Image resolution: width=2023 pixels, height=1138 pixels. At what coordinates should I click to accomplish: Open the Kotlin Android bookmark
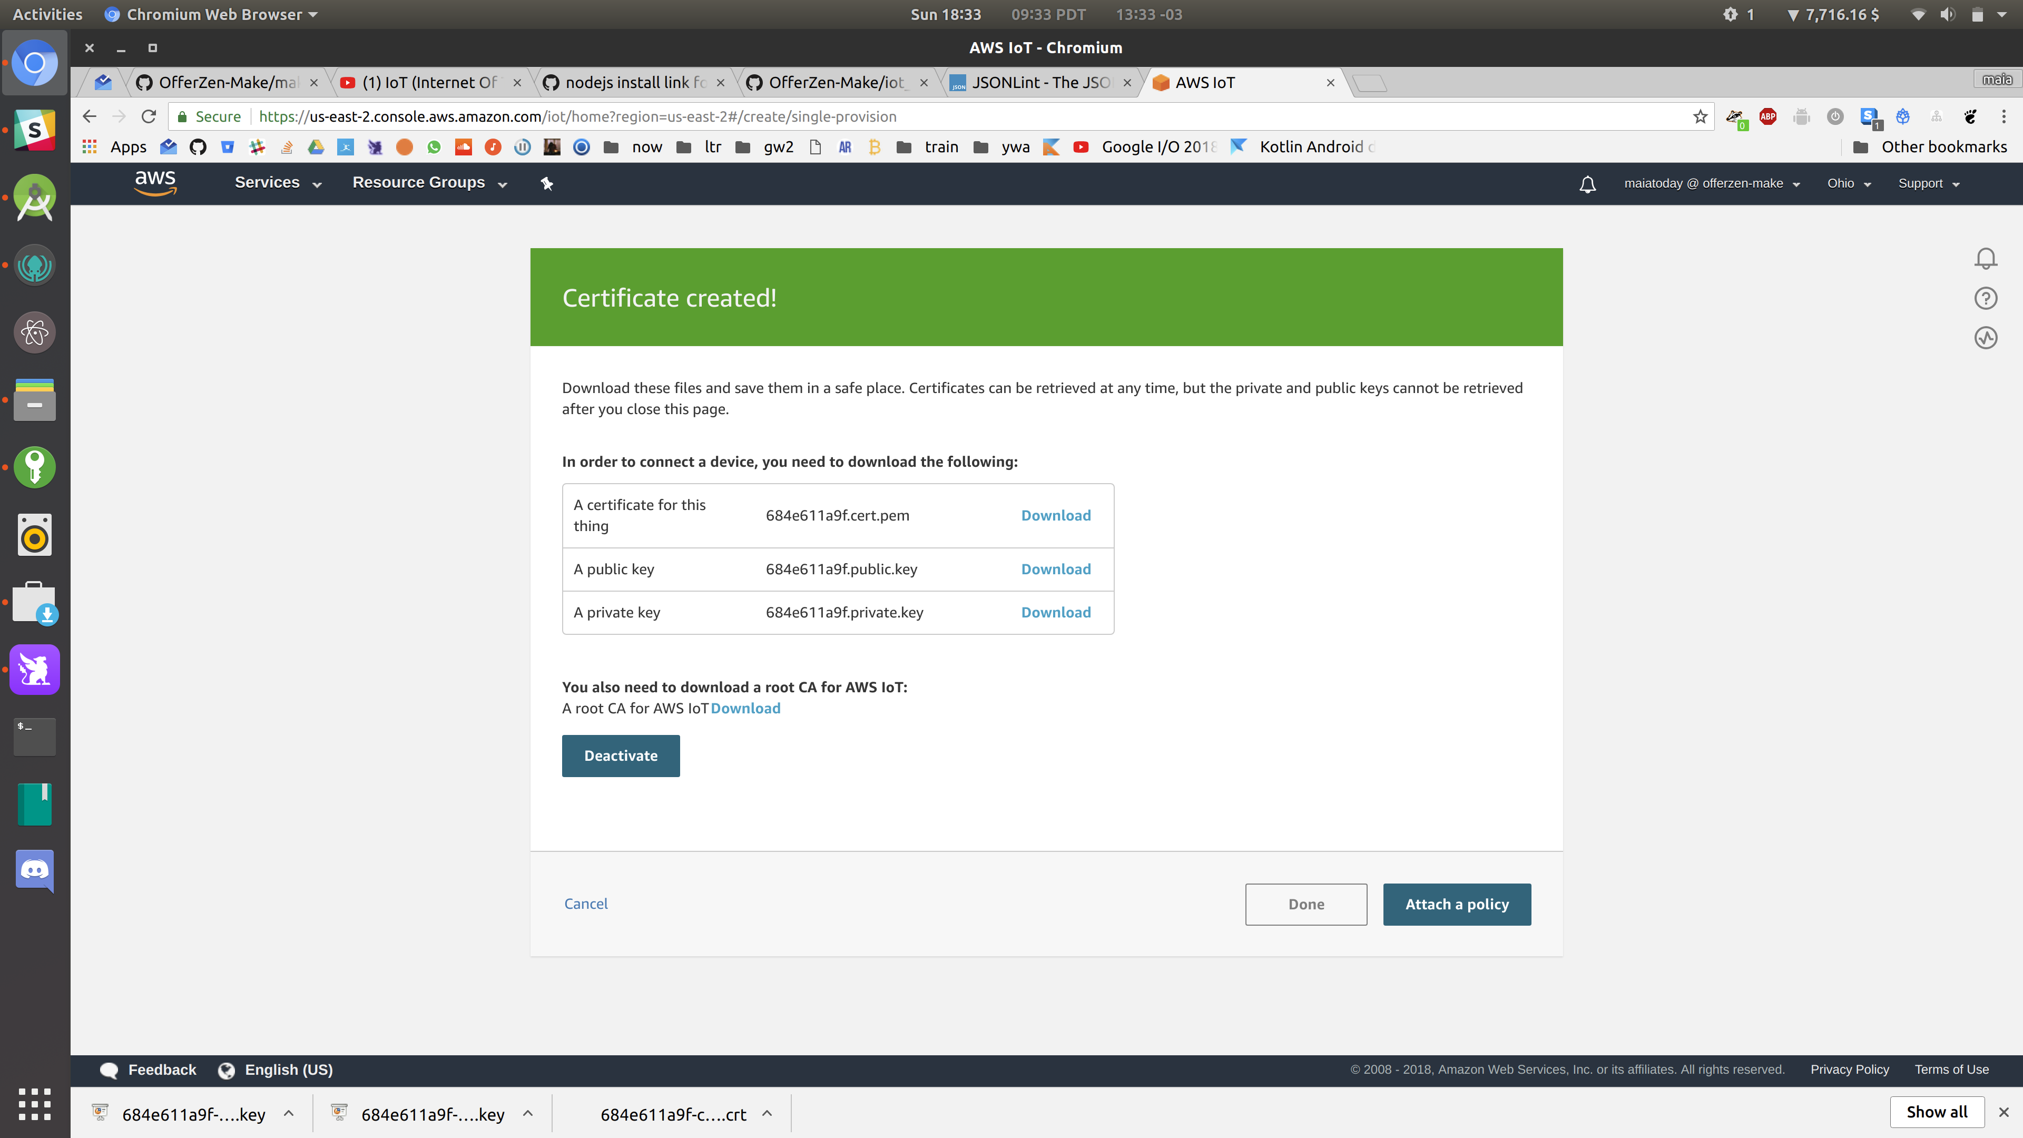pos(1303,147)
